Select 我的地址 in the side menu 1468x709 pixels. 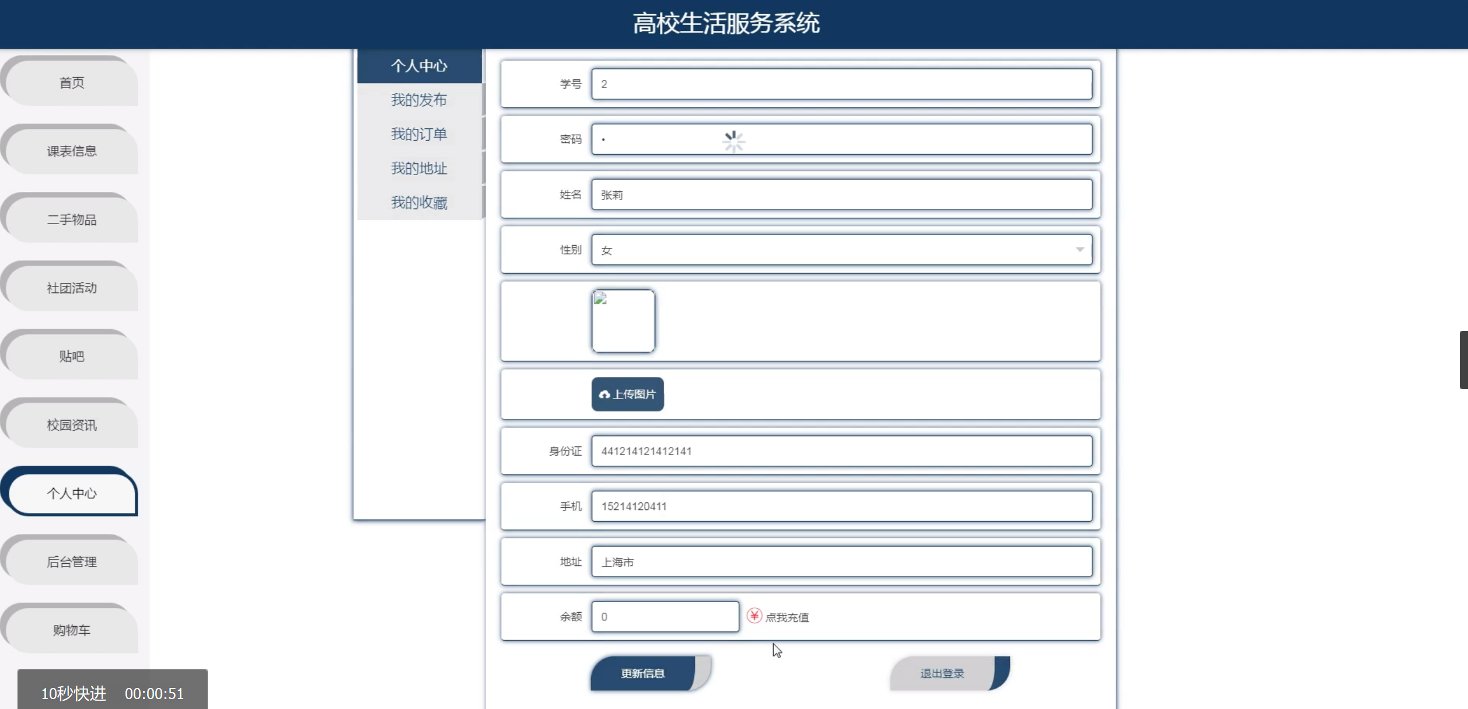[419, 169]
